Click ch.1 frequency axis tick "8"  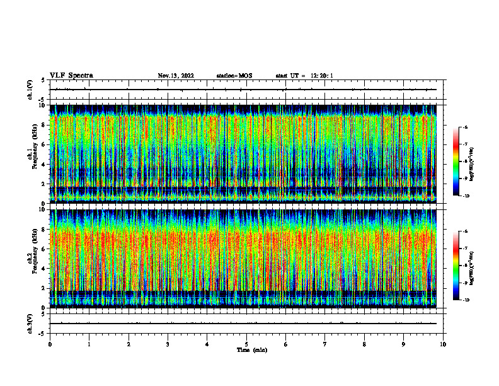coord(44,125)
